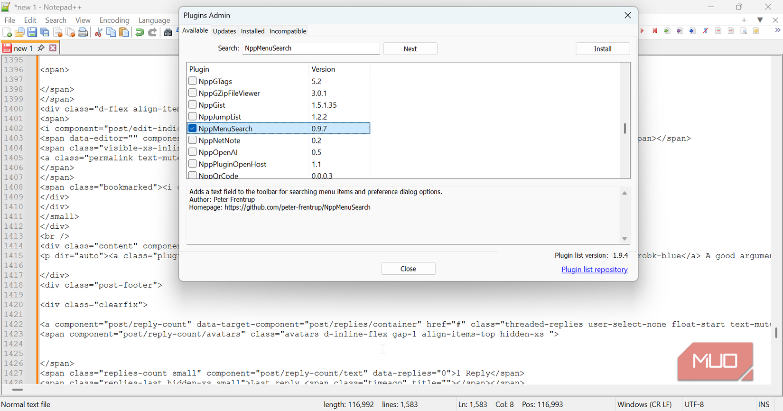Screen dimensions: 783x411
Task: Click the blue arrow document toolbar icon
Action: coord(692,31)
